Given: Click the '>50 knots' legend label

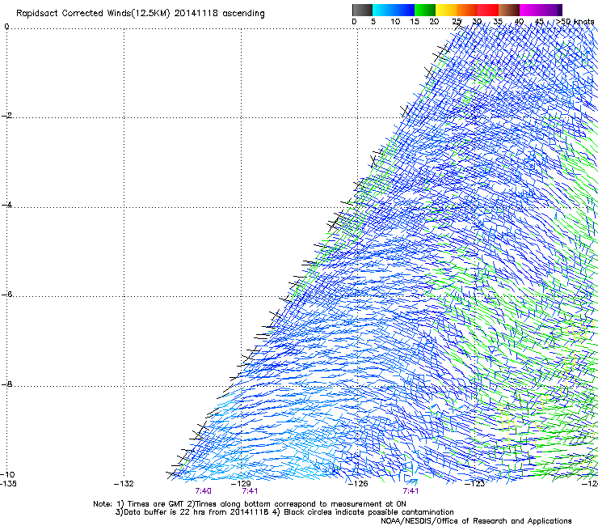Looking at the screenshot, I should tap(575, 22).
